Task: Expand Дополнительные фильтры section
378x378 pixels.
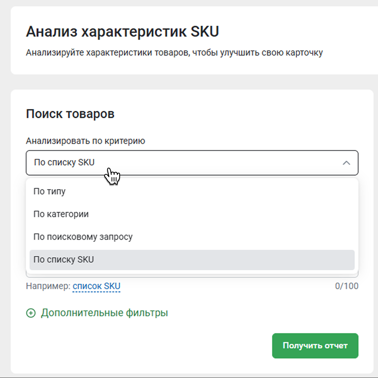Action: click(104, 313)
